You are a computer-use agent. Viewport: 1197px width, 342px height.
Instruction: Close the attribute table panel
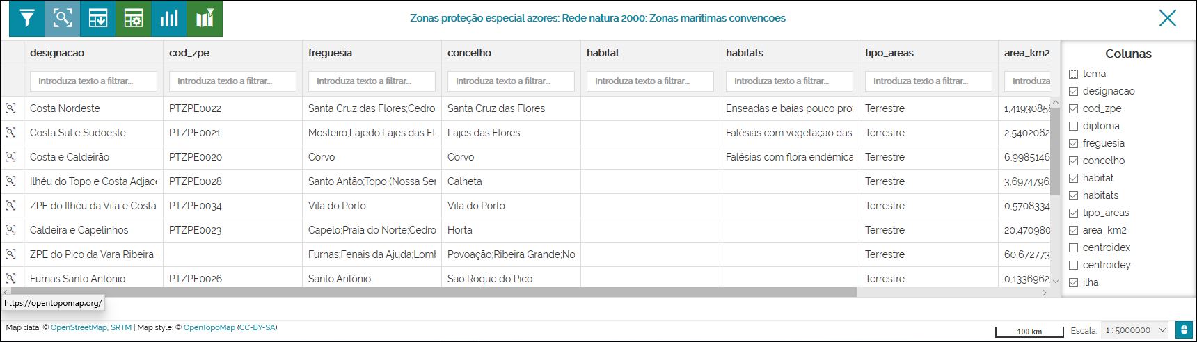pos(1167,18)
